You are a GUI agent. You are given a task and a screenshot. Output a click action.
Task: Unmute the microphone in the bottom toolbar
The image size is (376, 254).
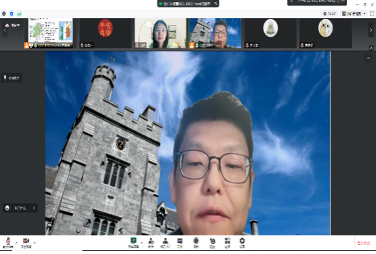click(8, 242)
